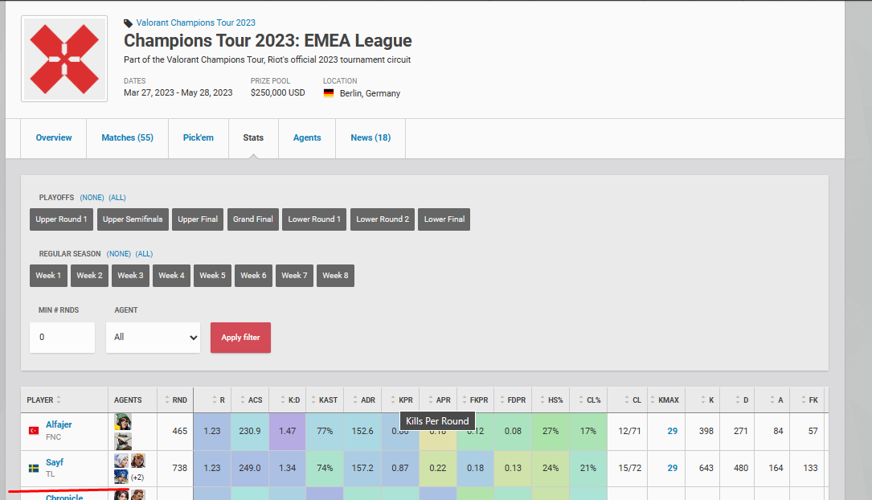Click Sayf's first agent portrait icon

(121, 461)
